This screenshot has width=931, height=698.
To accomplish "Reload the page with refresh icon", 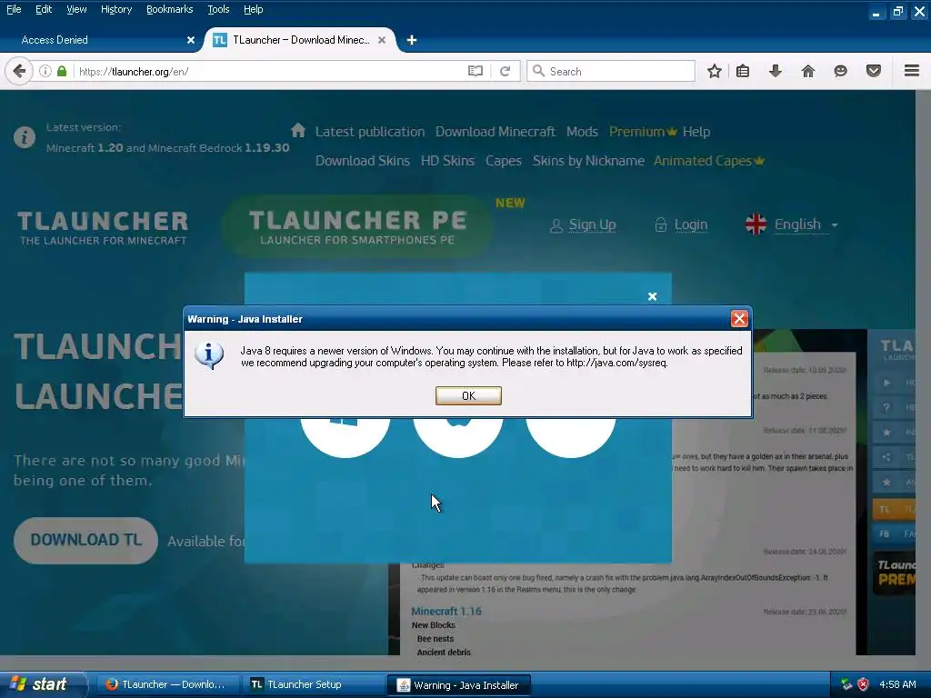I will tap(506, 71).
